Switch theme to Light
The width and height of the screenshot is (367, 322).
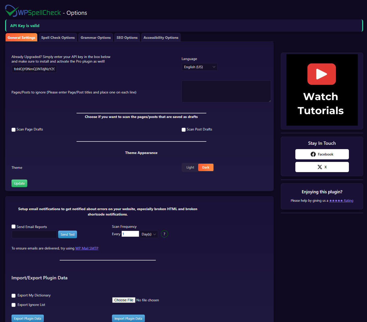pos(190,168)
